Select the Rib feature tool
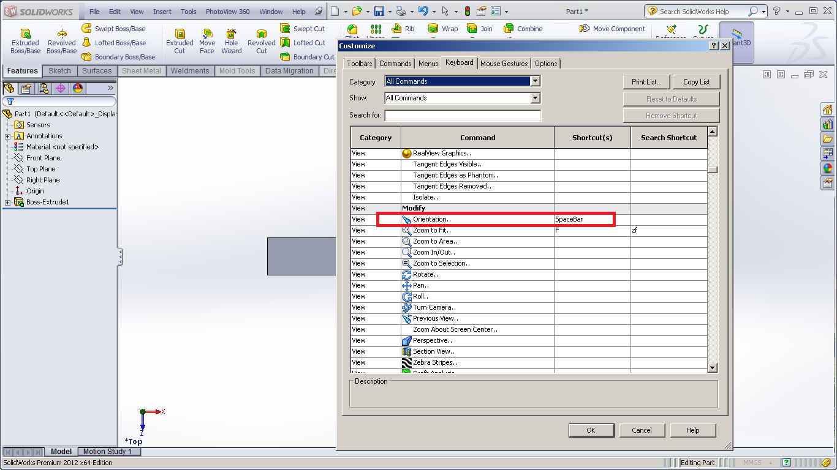This screenshot has height=470, width=837. coord(403,29)
